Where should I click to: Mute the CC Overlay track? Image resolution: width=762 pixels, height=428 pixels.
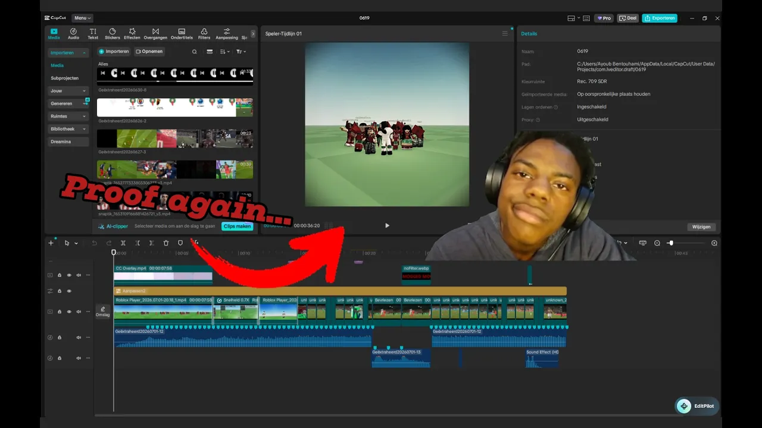tap(79, 275)
